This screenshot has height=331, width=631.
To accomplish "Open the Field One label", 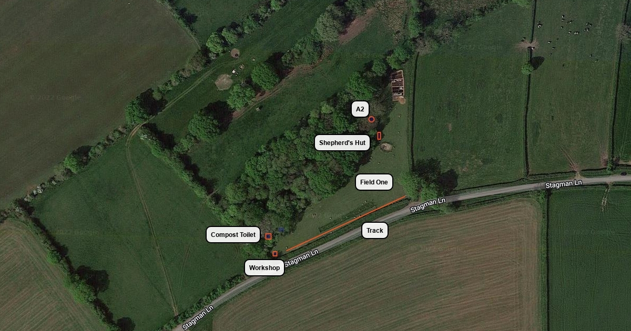I will tap(374, 182).
